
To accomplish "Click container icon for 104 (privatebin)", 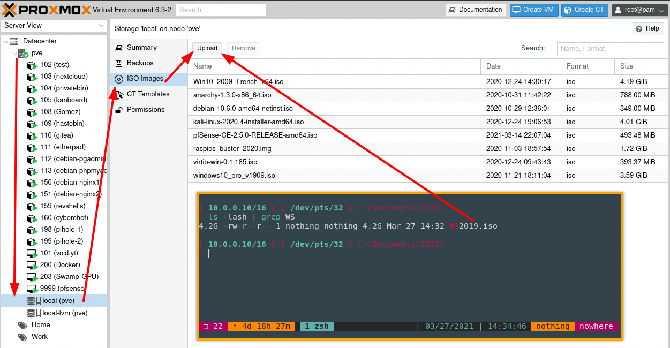I will coord(32,88).
